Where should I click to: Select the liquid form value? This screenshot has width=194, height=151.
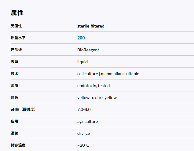coord(82,62)
